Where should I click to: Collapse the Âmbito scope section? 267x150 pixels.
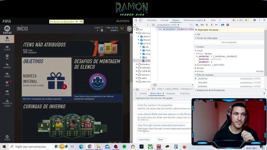(229, 47)
